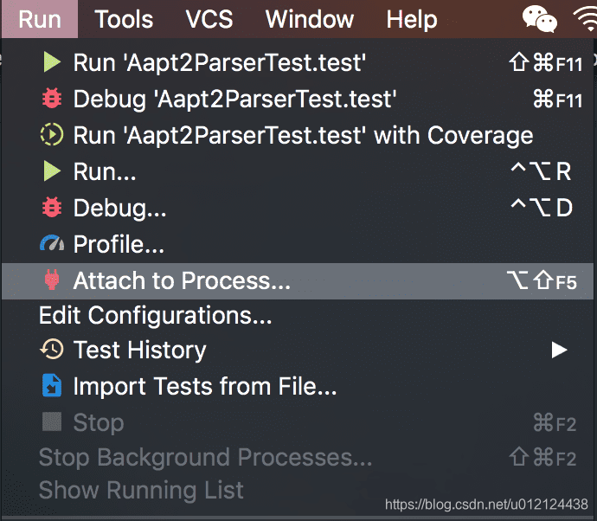This screenshot has height=521, width=597.
Task: Click the green Run 'Aapt2ParserTest.test' play icon
Action: [x=52, y=62]
